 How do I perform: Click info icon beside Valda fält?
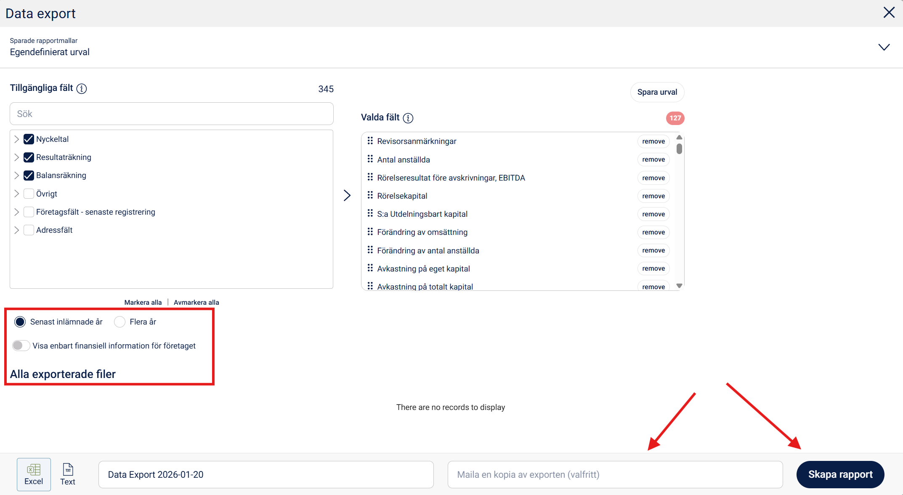pyautogui.click(x=408, y=118)
